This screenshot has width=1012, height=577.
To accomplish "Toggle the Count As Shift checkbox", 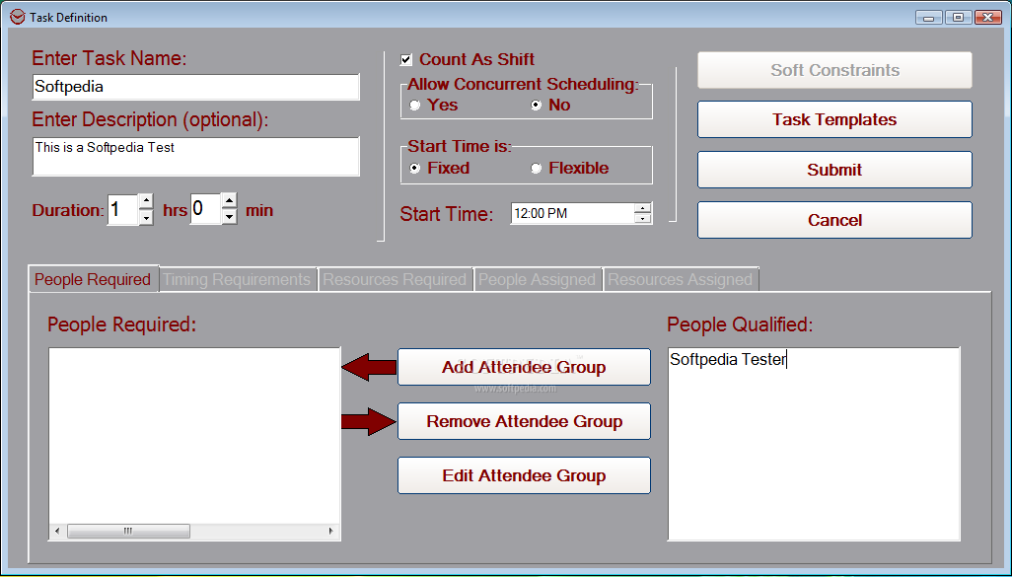I will tap(406, 60).
